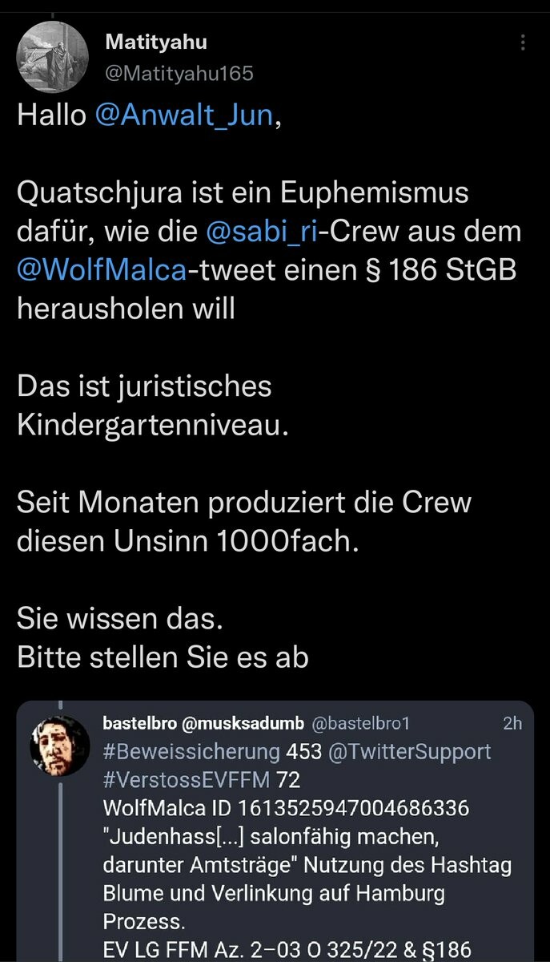Image resolution: width=550 pixels, height=962 pixels.
Task: Tap the #Beweissicherung hashtag
Action: [193, 751]
